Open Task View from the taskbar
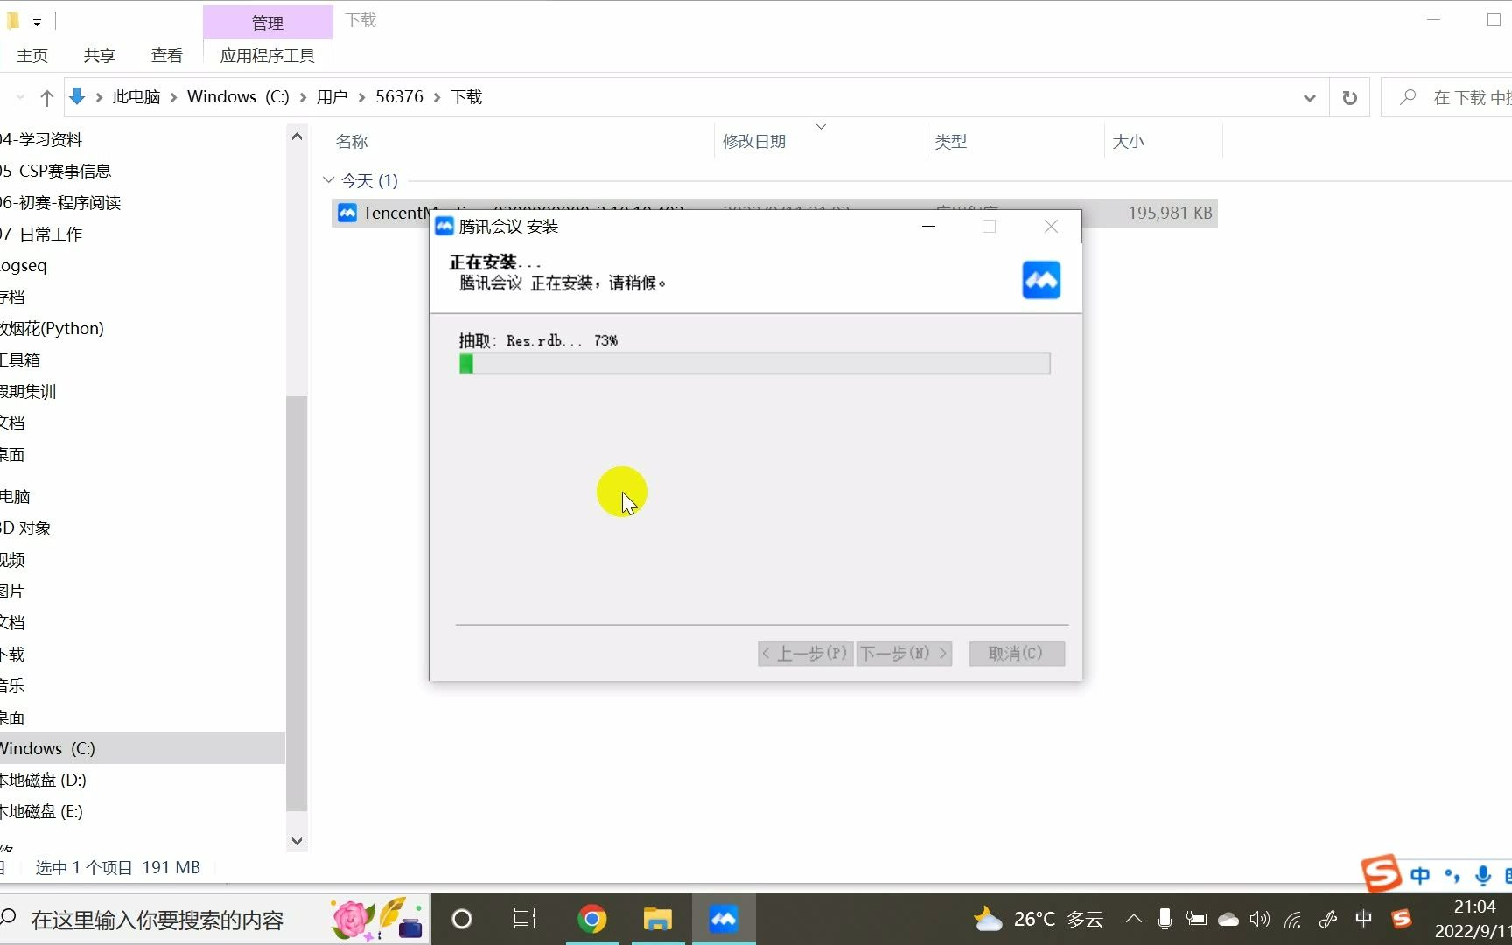Image resolution: width=1512 pixels, height=945 pixels. click(525, 919)
